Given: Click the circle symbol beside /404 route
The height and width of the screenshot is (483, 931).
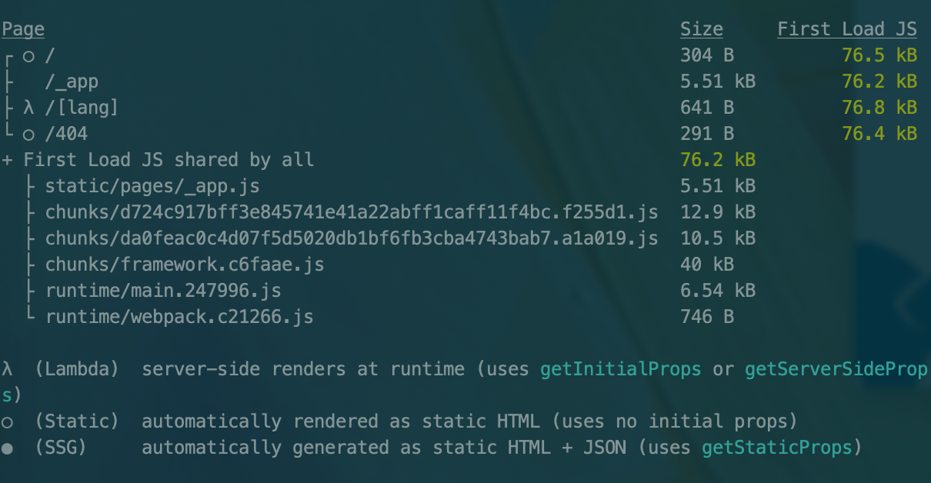Looking at the screenshot, I should click(28, 135).
